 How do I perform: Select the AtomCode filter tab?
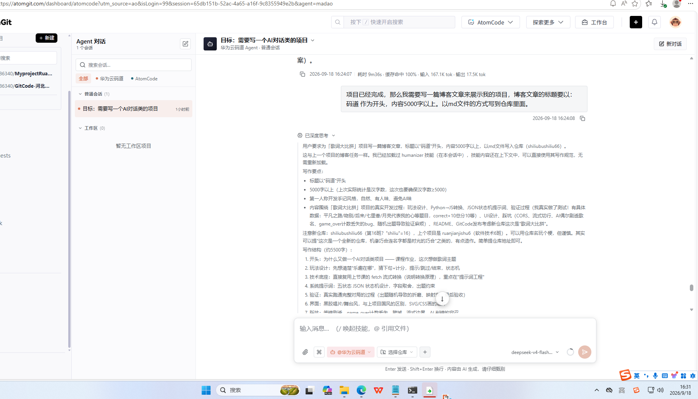(x=144, y=78)
